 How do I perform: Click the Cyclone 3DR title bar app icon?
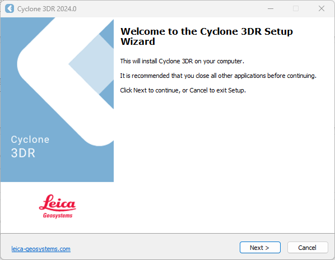(x=10, y=9)
